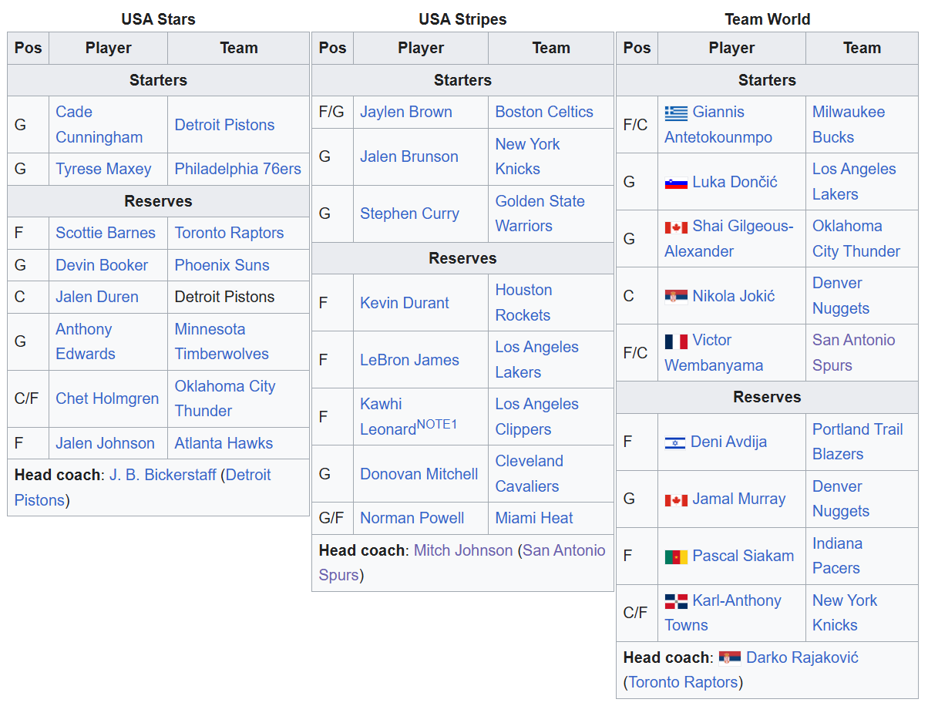Open Portland Trail Blazers team link
The width and height of the screenshot is (928, 706).
pos(858,442)
